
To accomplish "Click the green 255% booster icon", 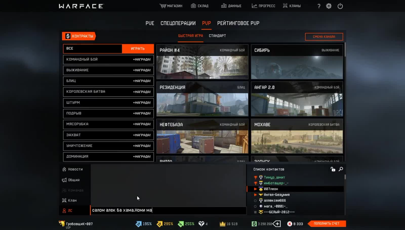I will click(x=181, y=224).
